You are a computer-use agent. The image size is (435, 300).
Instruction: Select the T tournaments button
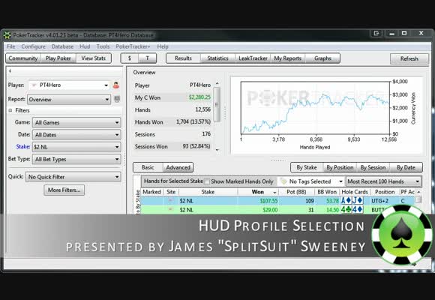(147, 58)
